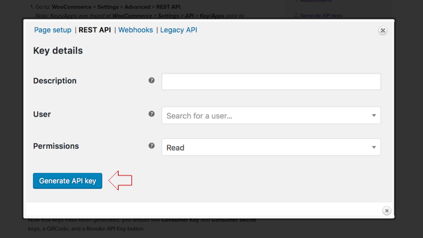This screenshot has width=423, height=238.
Task: Expand the Permissions Read dropdown
Action: [x=271, y=147]
